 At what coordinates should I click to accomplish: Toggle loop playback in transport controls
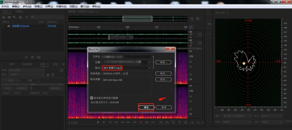147,122
